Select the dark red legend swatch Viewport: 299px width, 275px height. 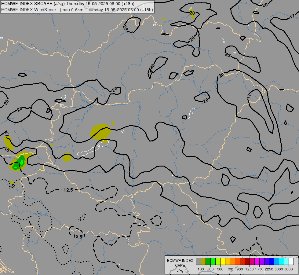(x=247, y=262)
